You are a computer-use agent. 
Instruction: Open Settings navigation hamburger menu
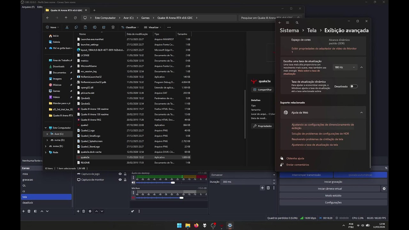288,23
